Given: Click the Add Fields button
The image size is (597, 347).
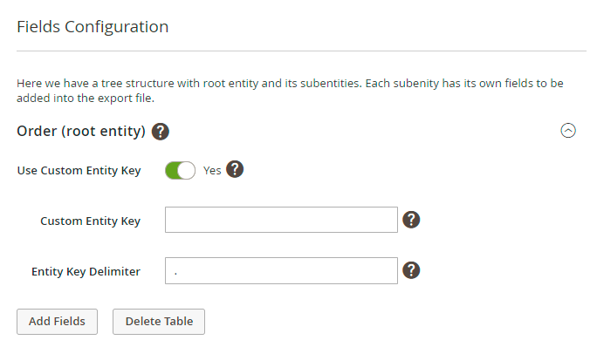Looking at the screenshot, I should coord(57,322).
